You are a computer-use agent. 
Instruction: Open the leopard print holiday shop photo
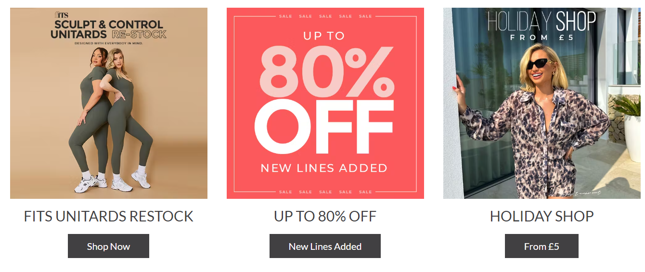tap(542, 103)
